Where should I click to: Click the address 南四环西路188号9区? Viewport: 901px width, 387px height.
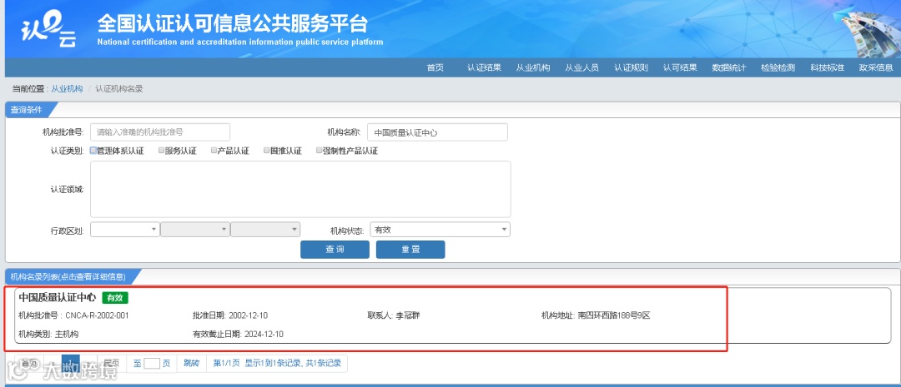point(614,315)
